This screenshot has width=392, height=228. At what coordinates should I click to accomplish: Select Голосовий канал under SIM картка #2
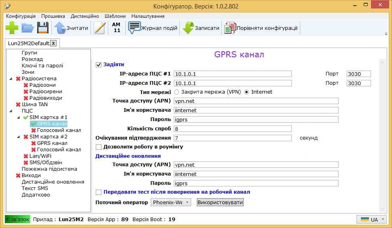click(x=59, y=150)
